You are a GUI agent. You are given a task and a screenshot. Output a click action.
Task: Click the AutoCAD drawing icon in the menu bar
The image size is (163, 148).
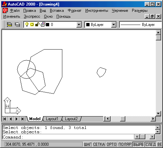pyautogui.click(x=5, y=11)
